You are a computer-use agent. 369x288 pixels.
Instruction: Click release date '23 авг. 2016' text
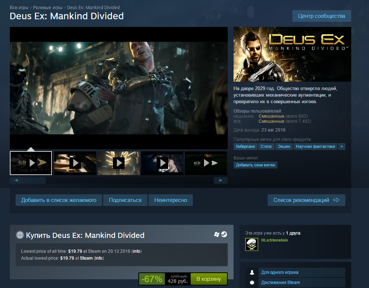273,130
